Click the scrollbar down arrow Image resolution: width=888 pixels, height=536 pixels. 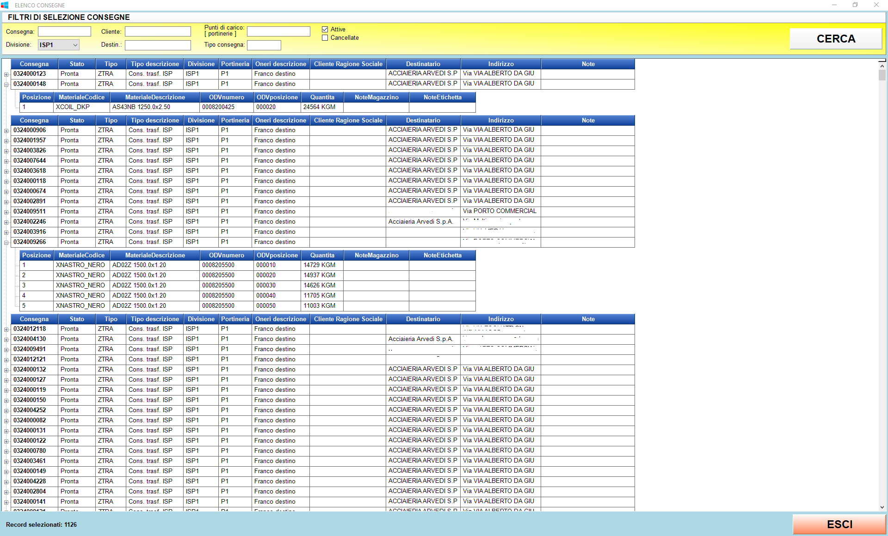[882, 507]
